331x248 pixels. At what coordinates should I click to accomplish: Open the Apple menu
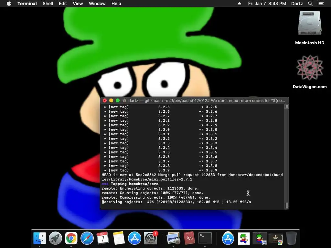click(x=9, y=4)
